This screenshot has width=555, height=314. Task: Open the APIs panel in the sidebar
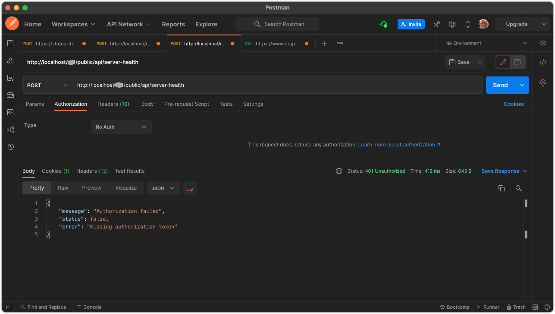[x=10, y=60]
